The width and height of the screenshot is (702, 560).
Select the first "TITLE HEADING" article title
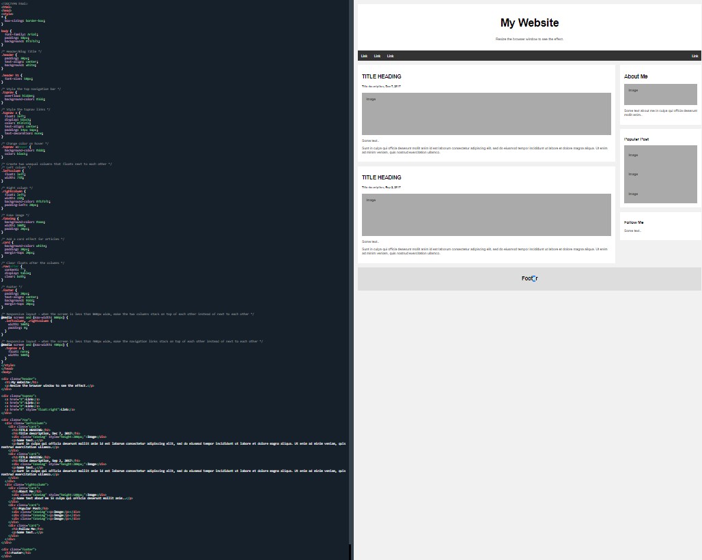click(x=382, y=76)
